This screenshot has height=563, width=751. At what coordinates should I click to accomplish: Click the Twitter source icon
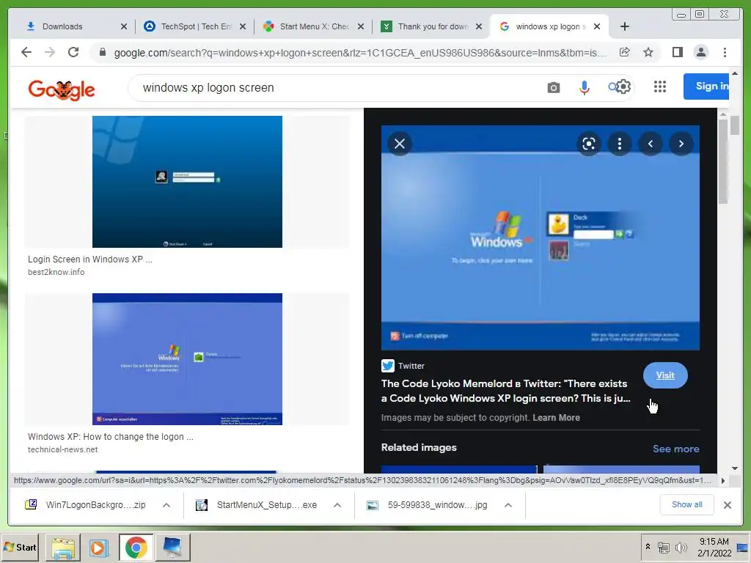[x=387, y=366]
